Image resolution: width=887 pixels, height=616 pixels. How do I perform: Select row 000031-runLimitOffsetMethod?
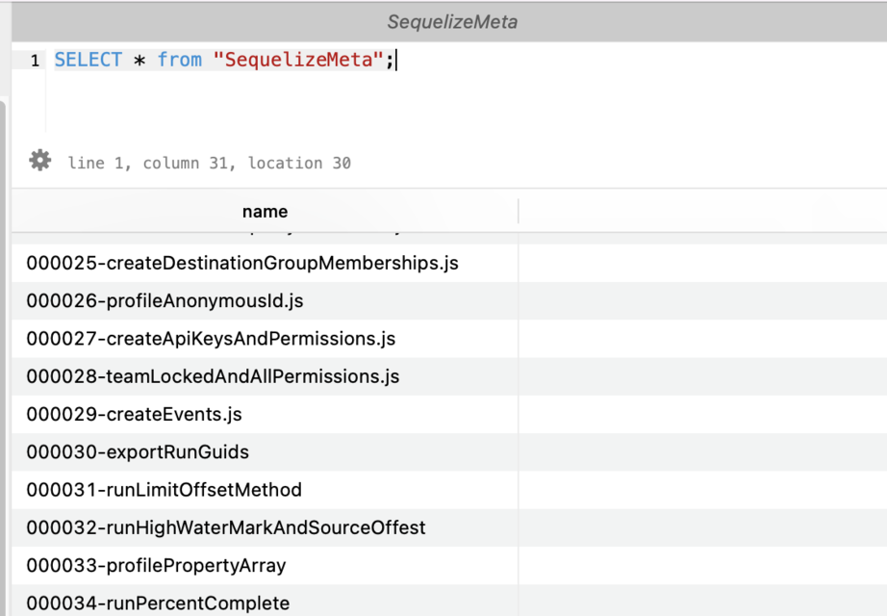[x=449, y=490]
